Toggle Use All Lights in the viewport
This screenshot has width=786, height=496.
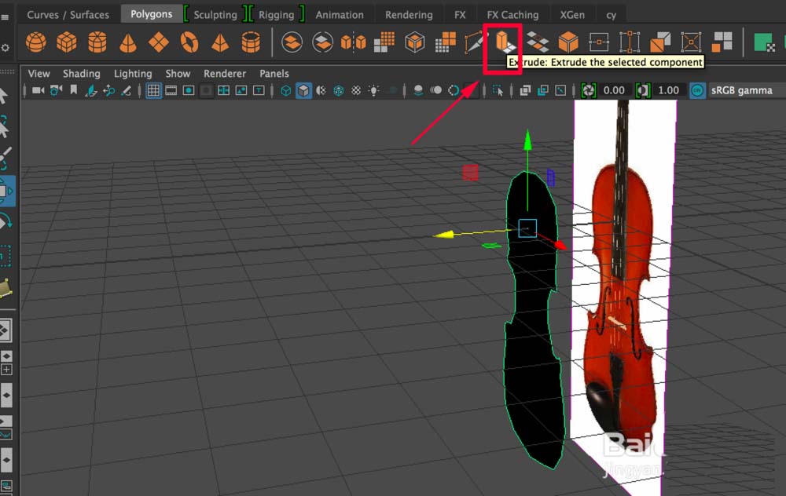[373, 90]
